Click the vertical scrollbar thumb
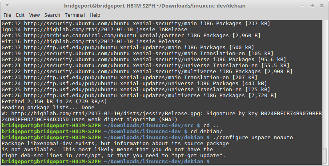Screen dimensions: 329x166 325,156
